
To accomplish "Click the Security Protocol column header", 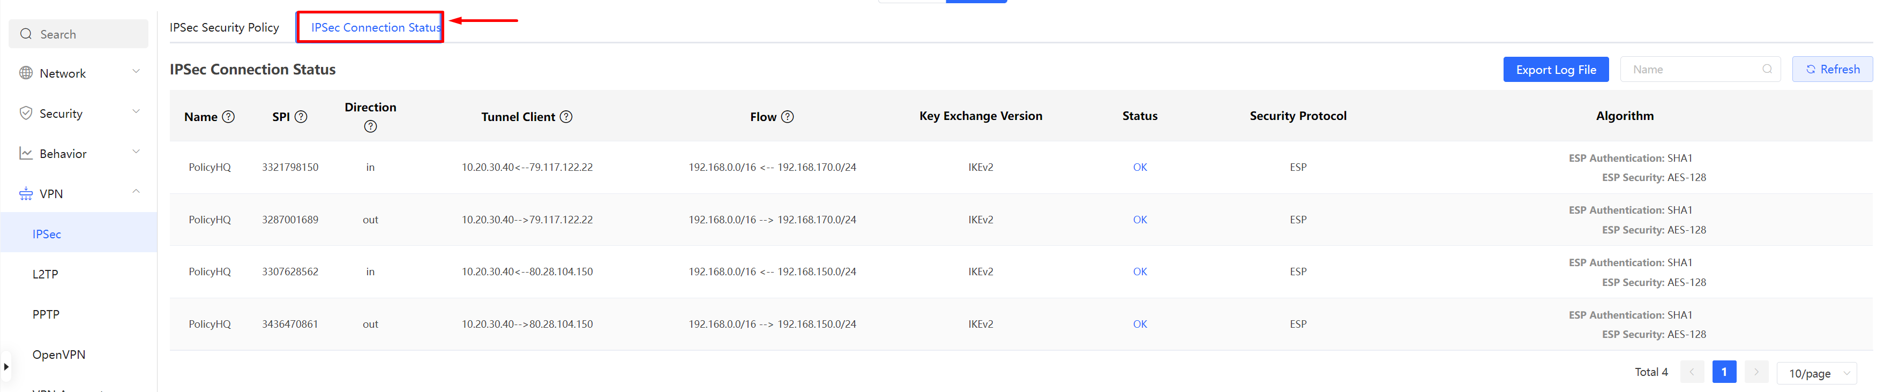I will [x=1298, y=116].
